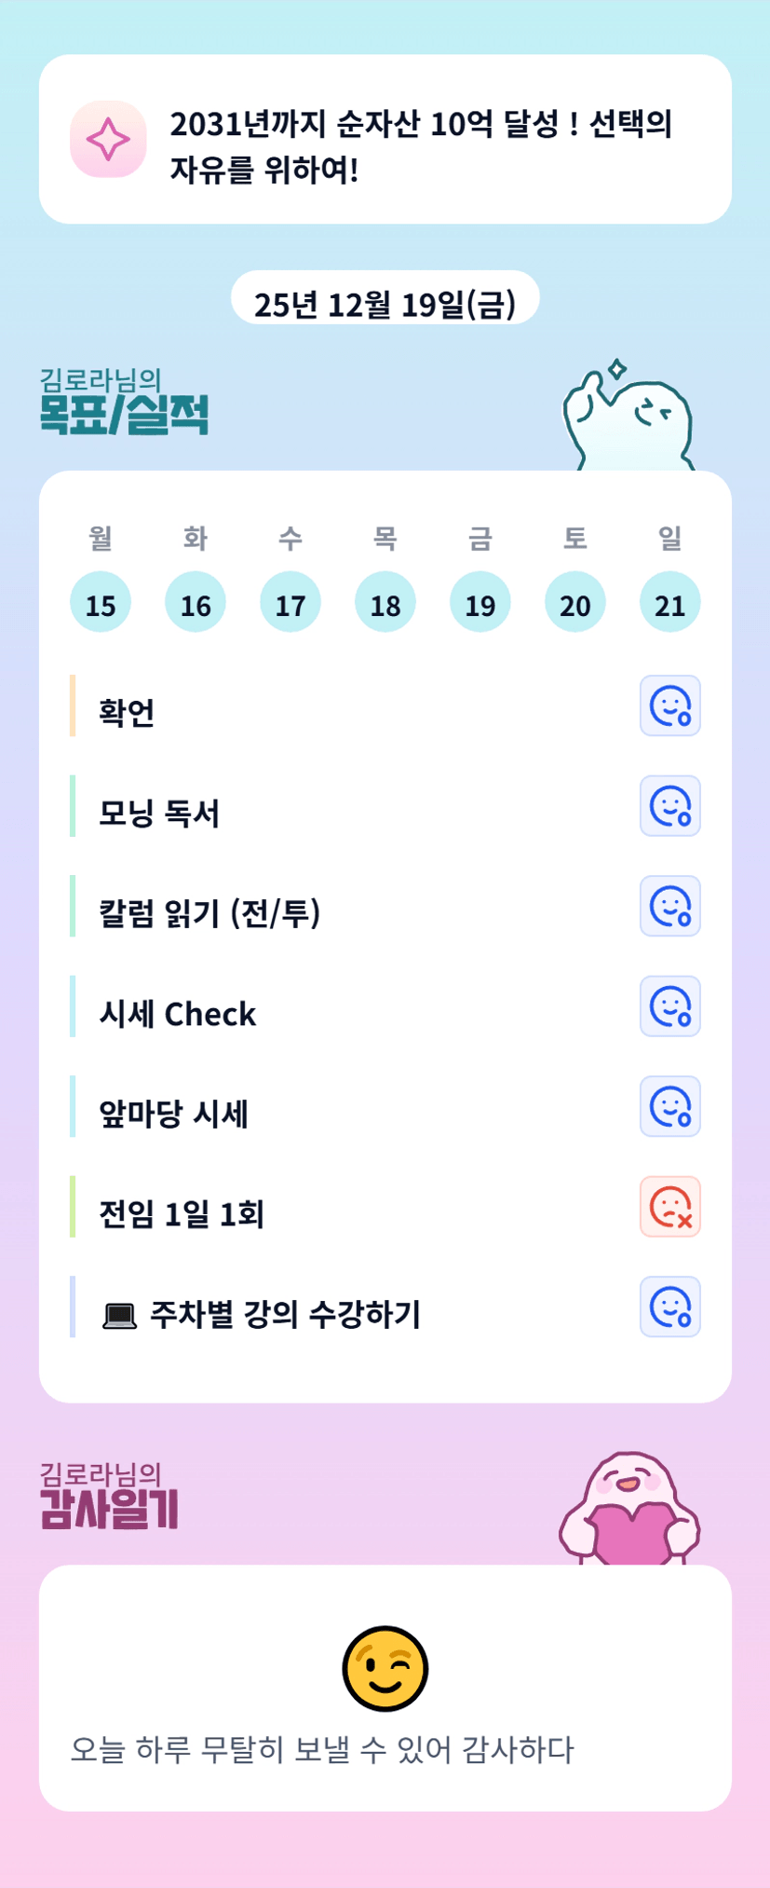Click the thumbs-up ghost mascot character

click(629, 418)
